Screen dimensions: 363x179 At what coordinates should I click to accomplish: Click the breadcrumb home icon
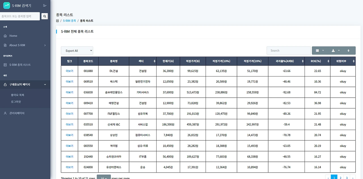[x=58, y=21]
